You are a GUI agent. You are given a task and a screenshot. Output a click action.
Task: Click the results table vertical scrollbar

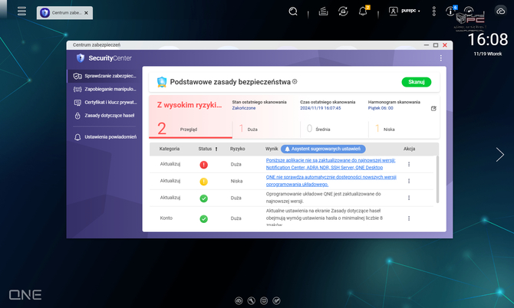437,179
